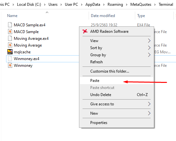The height and width of the screenshot is (141, 176).
Task: Expand chevron after Local Disk (C:) breadcrumb
Action: [x=45, y=4]
